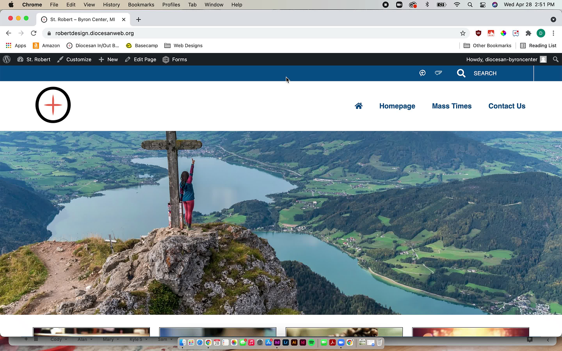The height and width of the screenshot is (351, 562).
Task: Go to the Mass Times page
Action: pyautogui.click(x=451, y=106)
